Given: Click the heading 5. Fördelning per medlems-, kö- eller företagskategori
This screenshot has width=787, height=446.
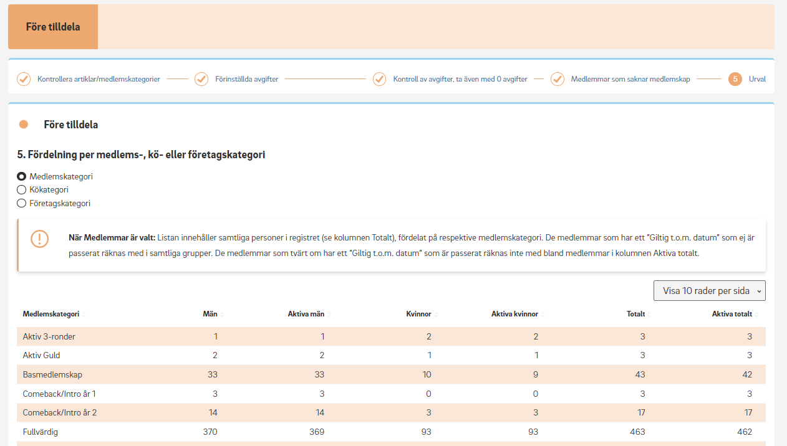Looking at the screenshot, I should (x=141, y=154).
